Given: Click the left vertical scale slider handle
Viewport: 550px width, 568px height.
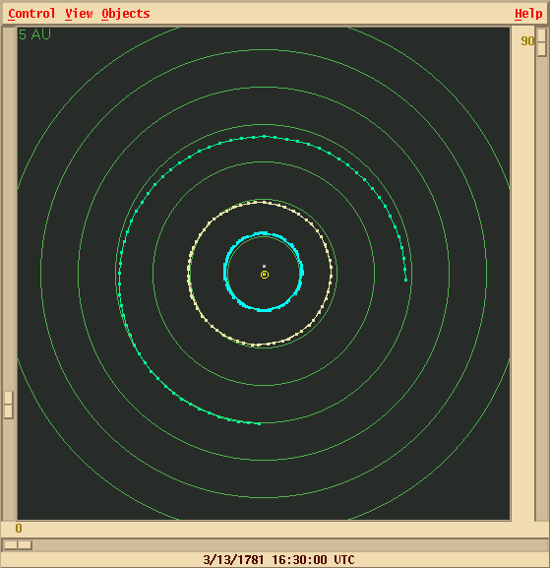Looking at the screenshot, I should [9, 405].
